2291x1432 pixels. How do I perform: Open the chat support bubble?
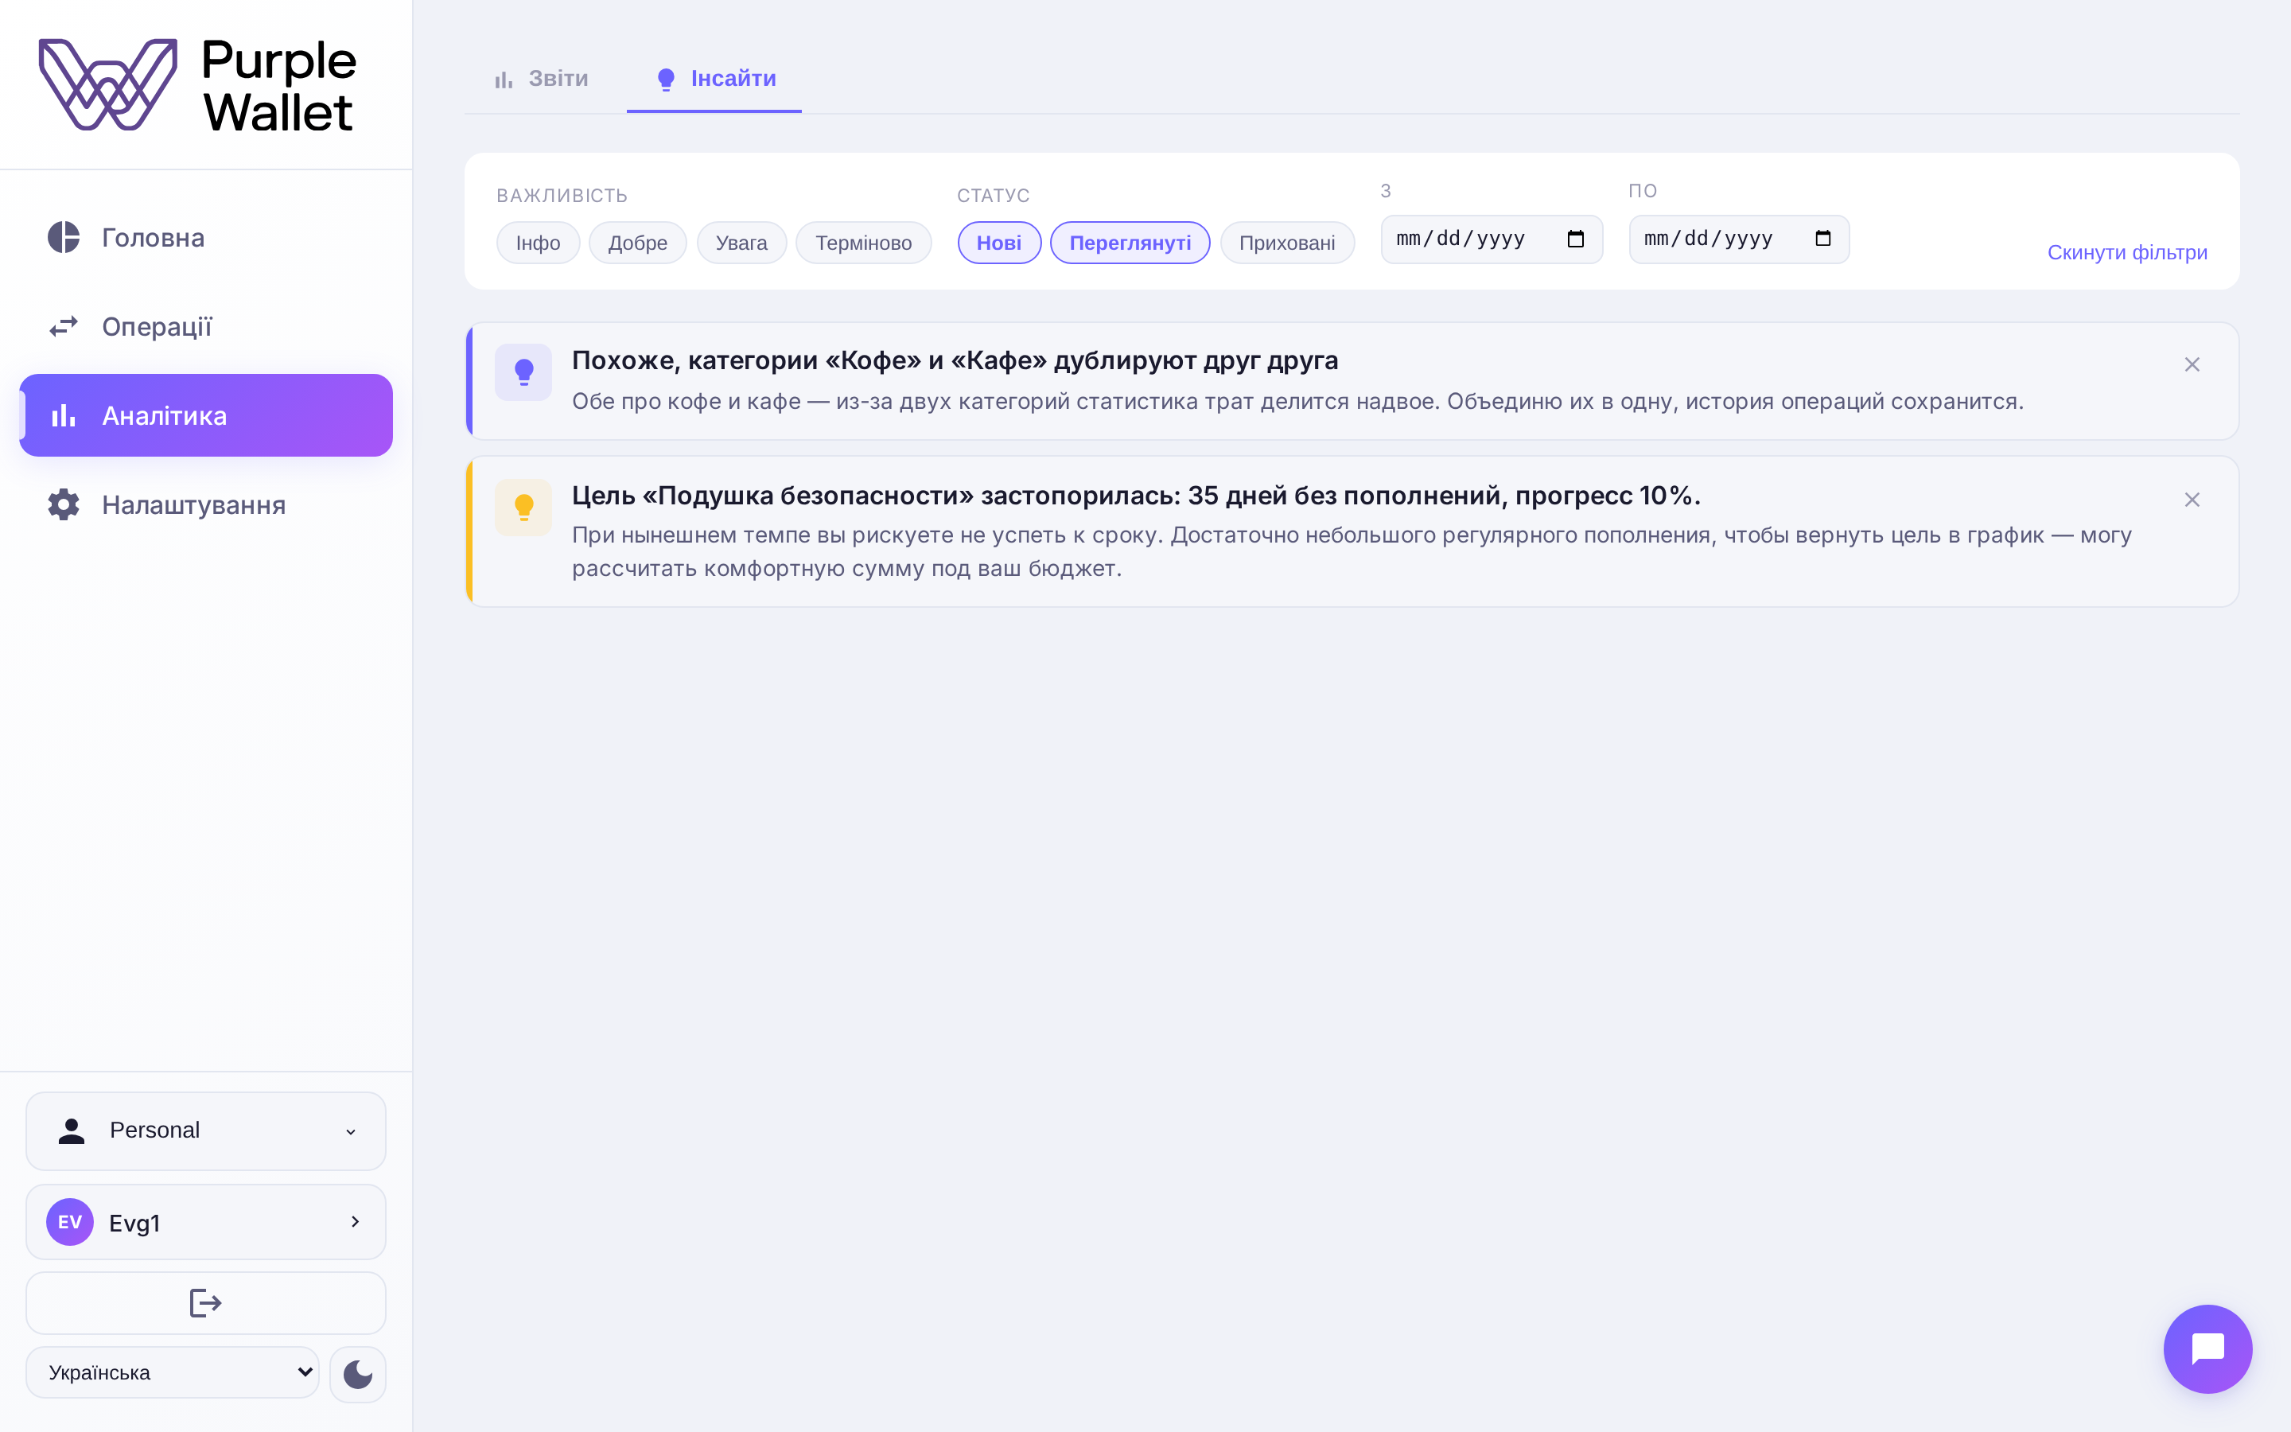(2207, 1348)
